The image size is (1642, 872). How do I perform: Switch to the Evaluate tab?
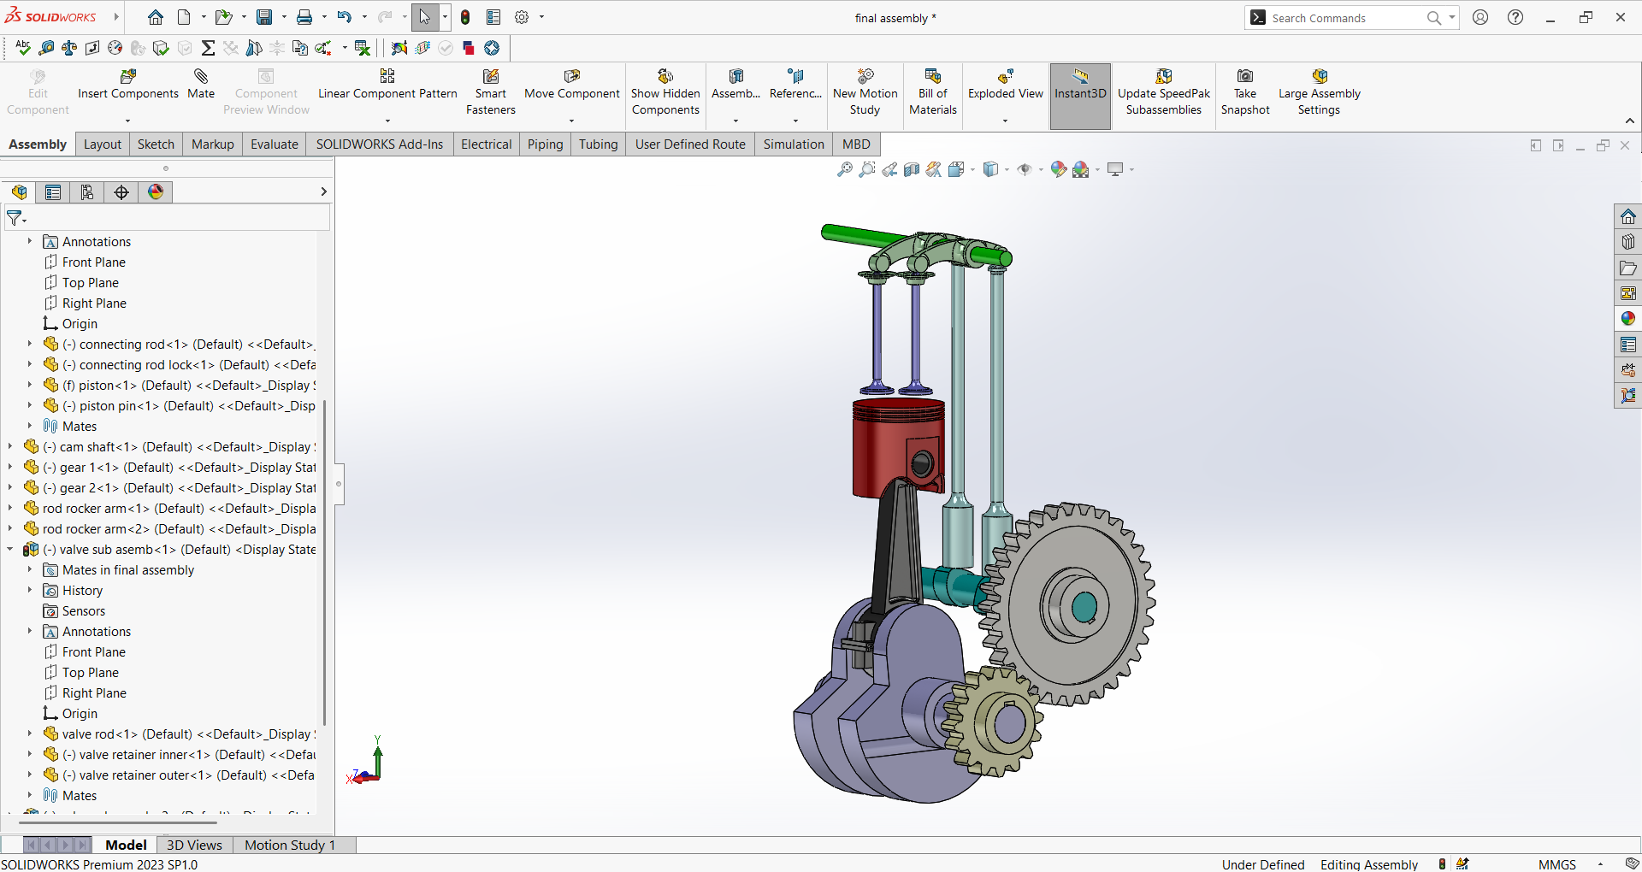click(x=274, y=144)
